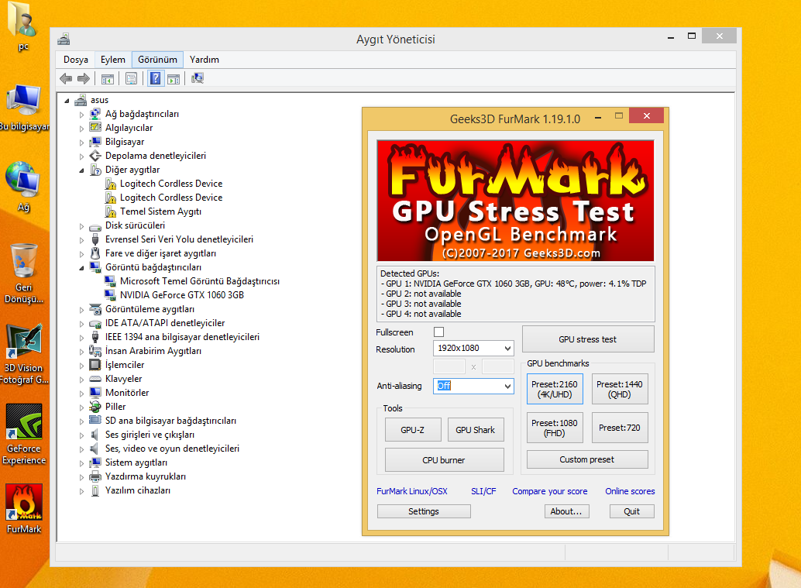Click the Device Manager title bar icon
Viewport: 801px width, 588px height.
64,39
